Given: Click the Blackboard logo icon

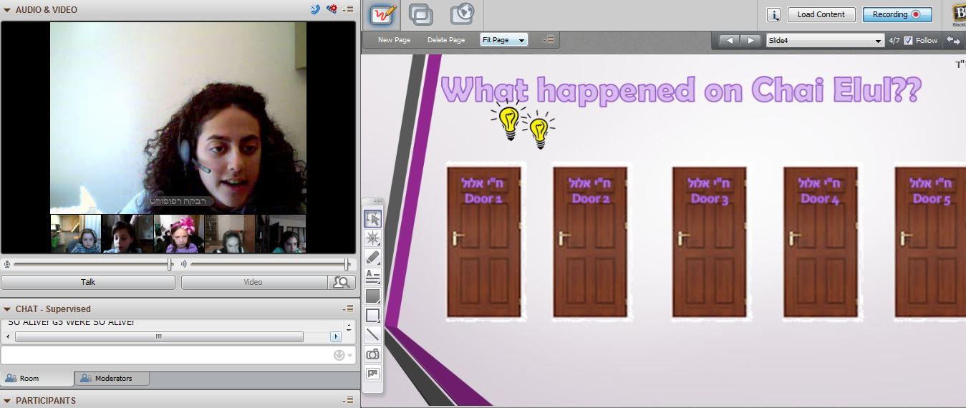Looking at the screenshot, I should tap(958, 14).
